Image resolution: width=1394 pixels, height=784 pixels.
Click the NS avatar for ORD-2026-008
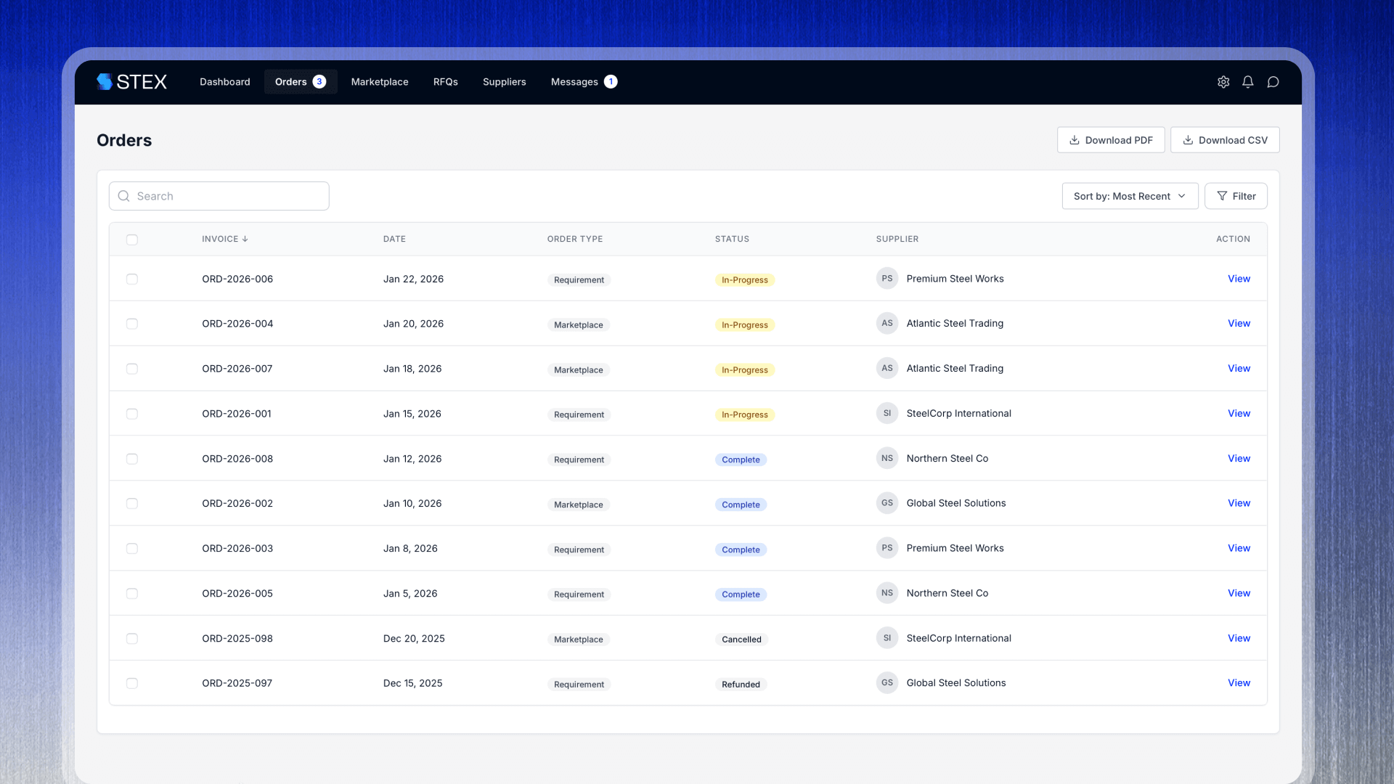(887, 458)
